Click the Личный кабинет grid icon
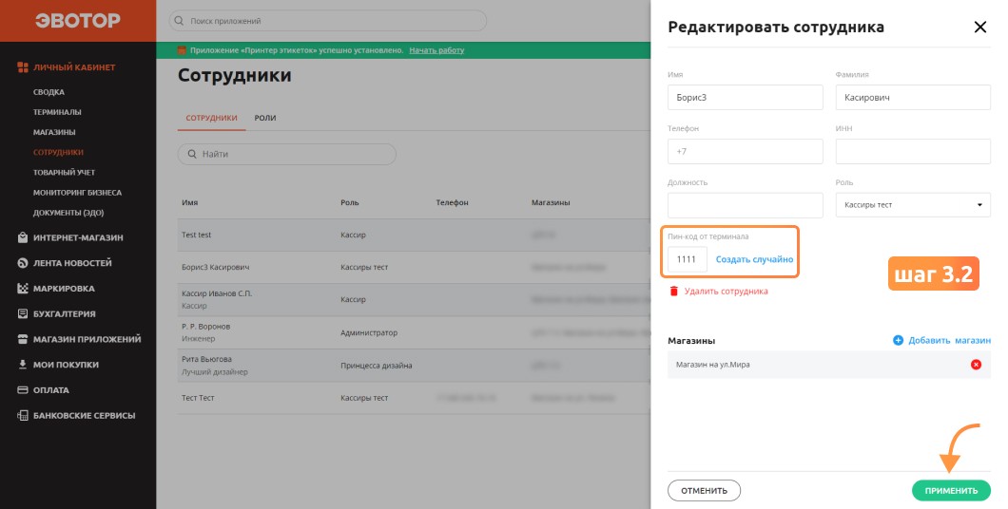This screenshot has height=509, width=1008. (x=23, y=67)
